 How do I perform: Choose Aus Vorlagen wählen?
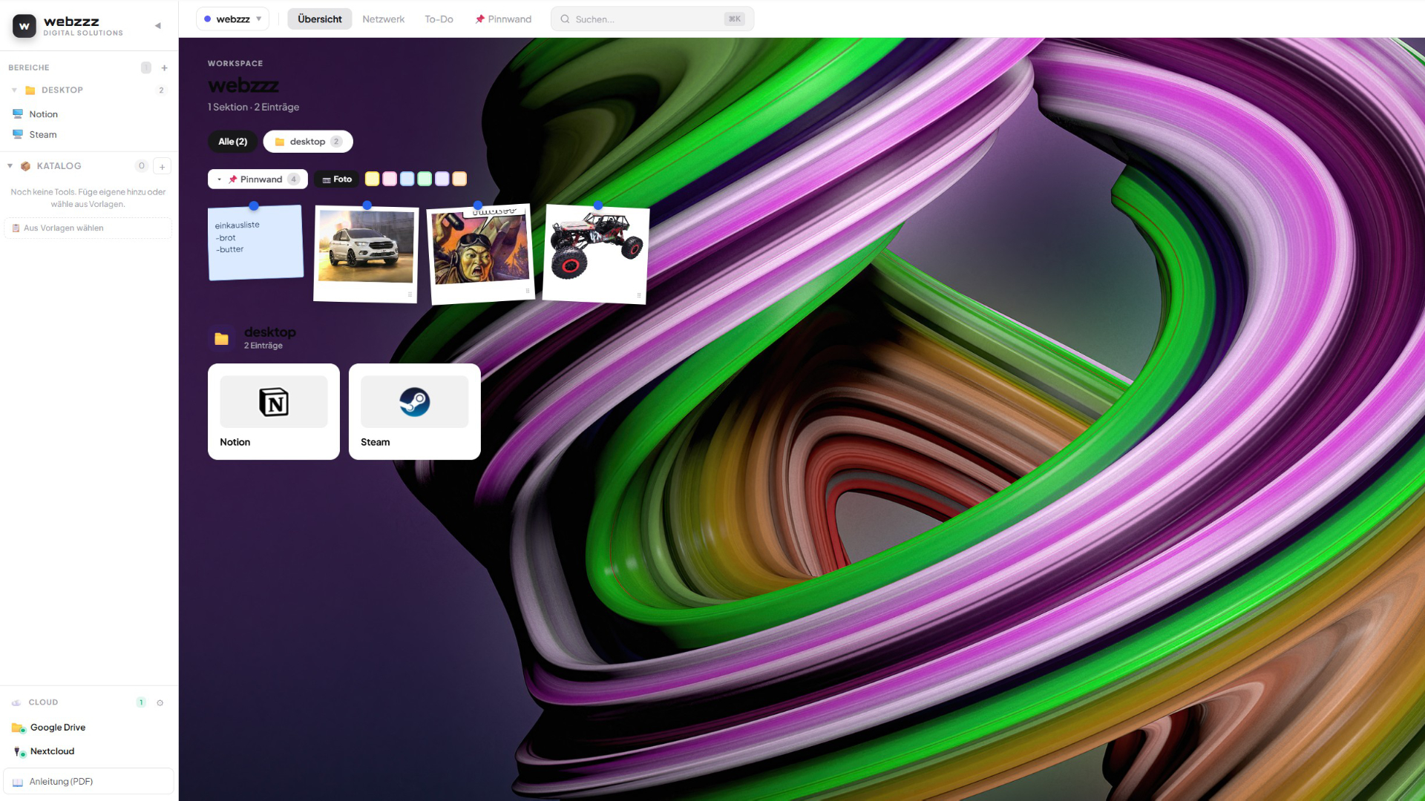(x=88, y=228)
